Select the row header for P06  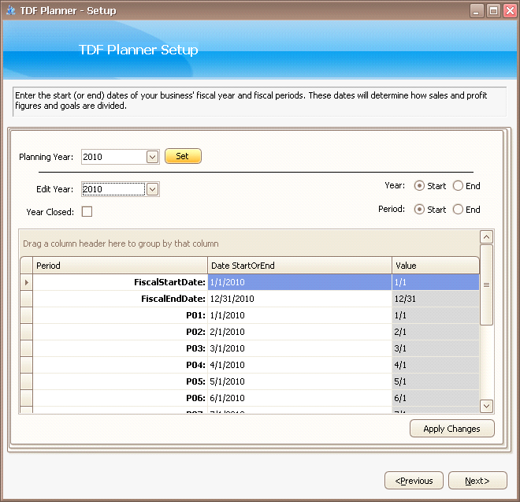click(27, 398)
